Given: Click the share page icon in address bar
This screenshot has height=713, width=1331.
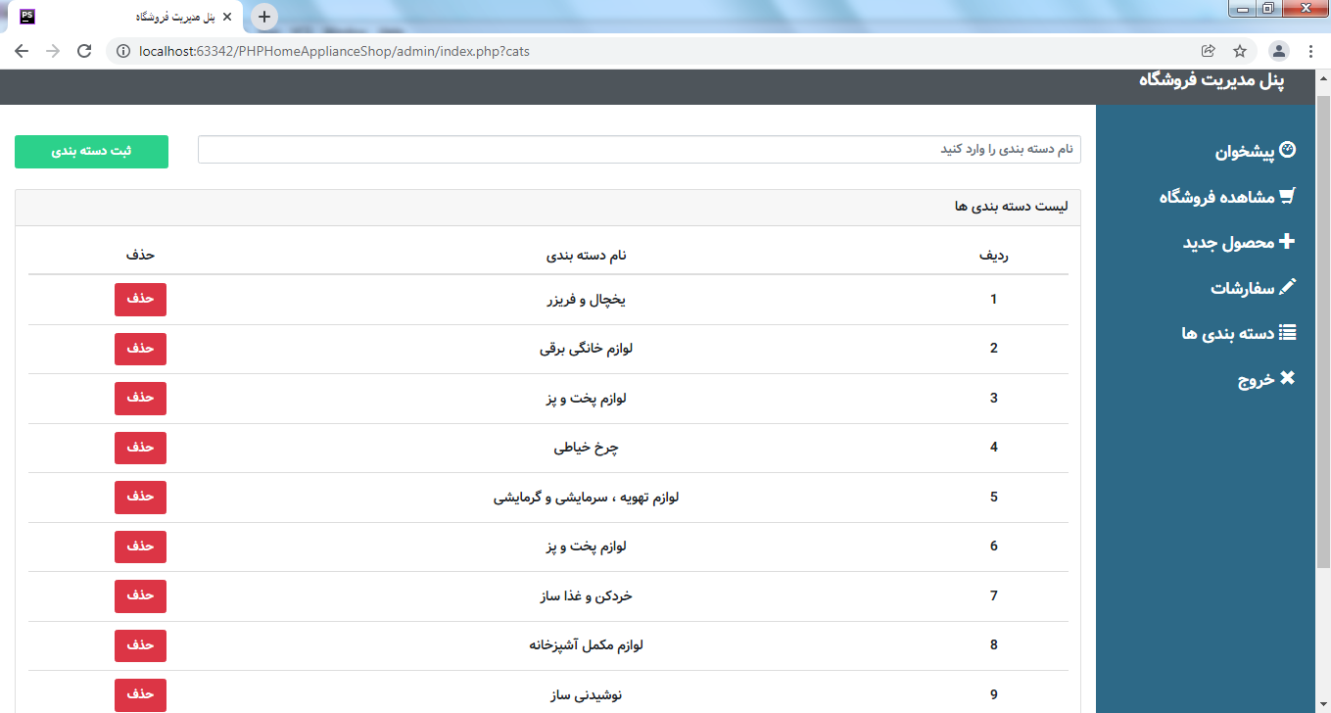Looking at the screenshot, I should point(1209,51).
